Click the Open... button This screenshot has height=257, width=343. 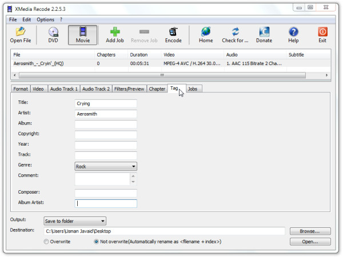tap(310, 242)
